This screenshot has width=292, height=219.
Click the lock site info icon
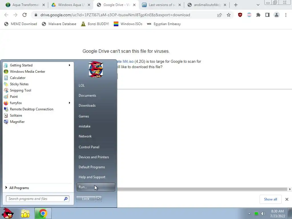coord(36,15)
